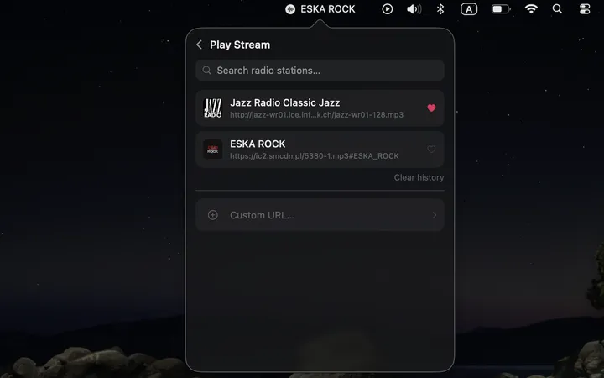Click the Jazz Radio stream URL text

pos(316,115)
